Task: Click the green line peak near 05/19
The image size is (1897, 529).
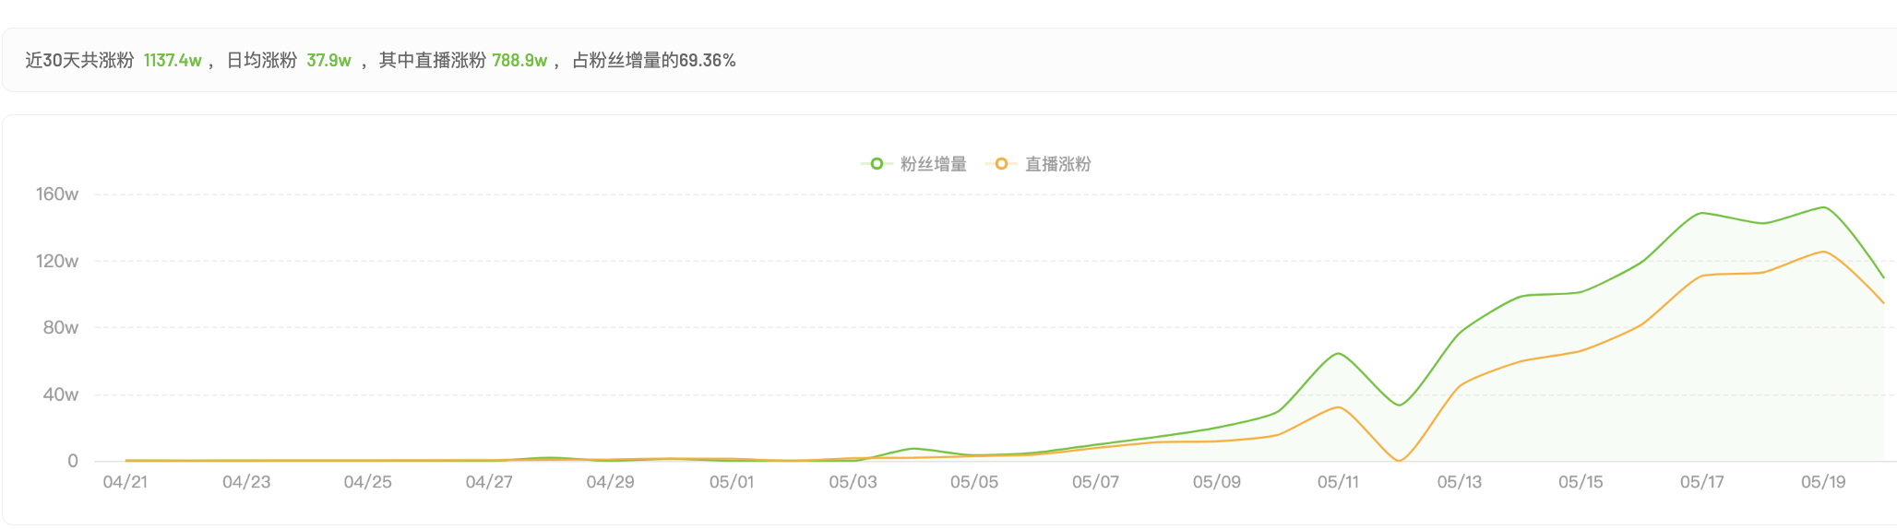Action: [1823, 207]
